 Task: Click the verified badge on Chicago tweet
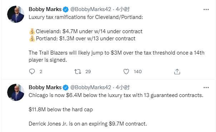(x=66, y=88)
